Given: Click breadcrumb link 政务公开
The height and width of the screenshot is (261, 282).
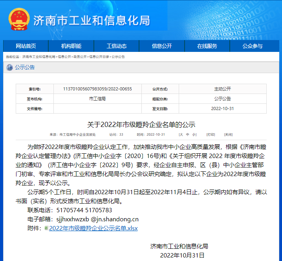Looking at the screenshot, I should [80, 57].
